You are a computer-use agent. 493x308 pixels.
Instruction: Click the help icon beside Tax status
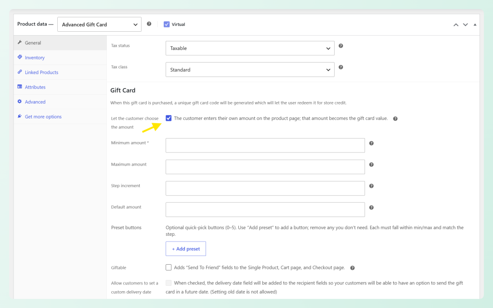coord(340,46)
